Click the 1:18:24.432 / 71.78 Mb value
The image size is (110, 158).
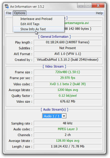(68, 146)
